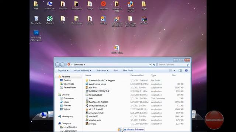Launch the Mouse Recorder desktop shortcut
Image resolution: width=236 pixels, height=132 pixels.
click(117, 21)
